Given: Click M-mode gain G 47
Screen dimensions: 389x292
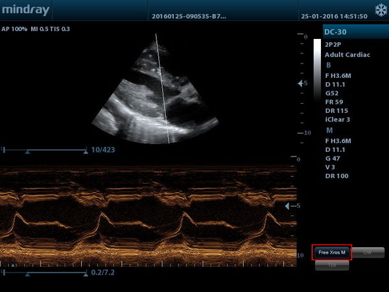Looking at the screenshot, I should (333, 158).
